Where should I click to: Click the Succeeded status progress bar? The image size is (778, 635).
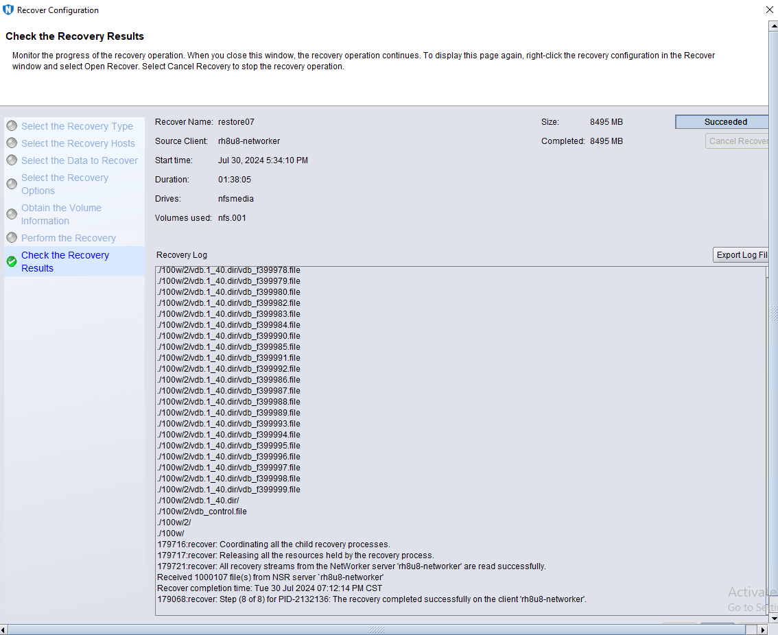coord(722,122)
